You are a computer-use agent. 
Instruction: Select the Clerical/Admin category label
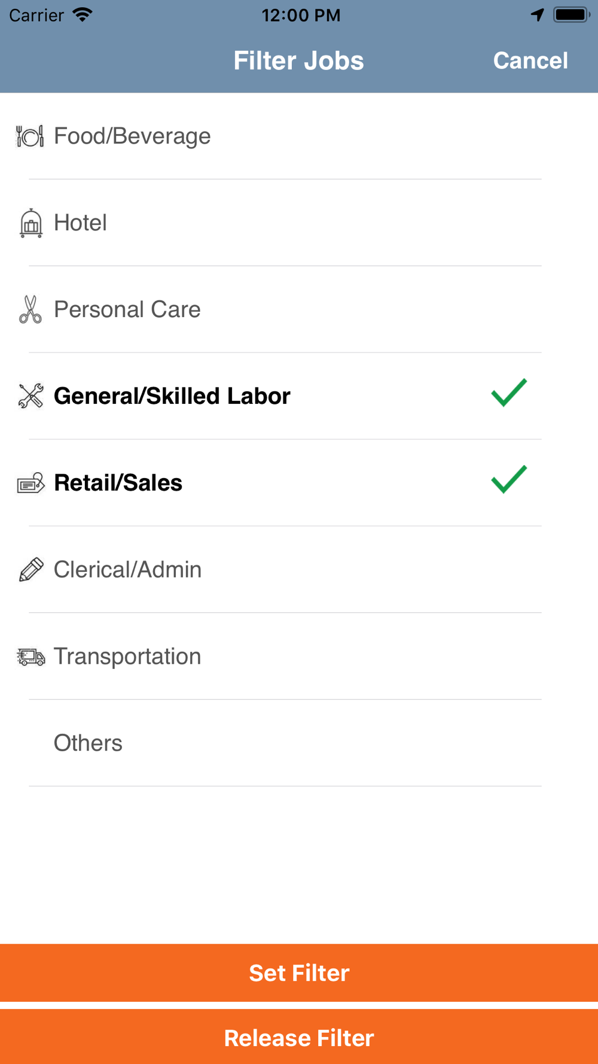tap(127, 570)
